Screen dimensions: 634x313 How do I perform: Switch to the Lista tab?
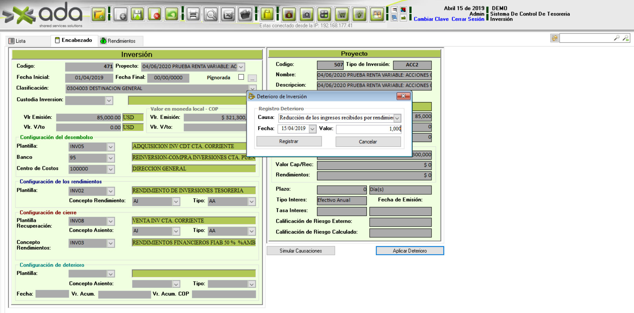18,41
